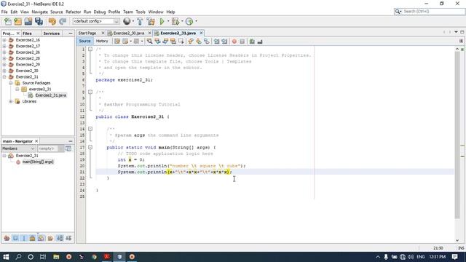The height and width of the screenshot is (262, 466).
Task: Click Shift Line Right icon
Action: (225, 41)
